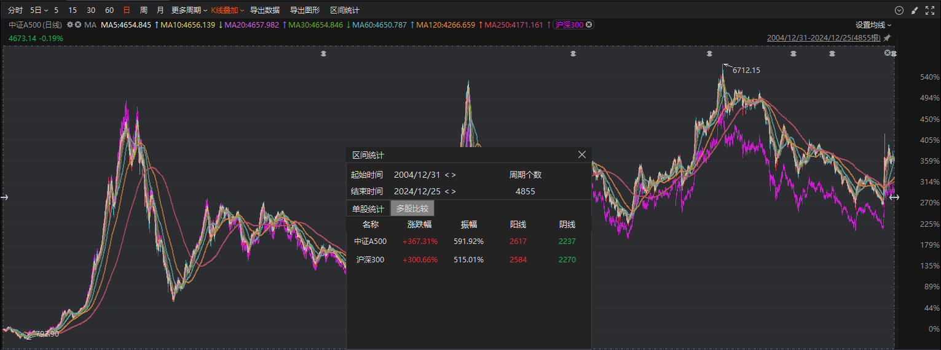Click the left edge arrow handle of chart
Image resolution: width=941 pixels, height=350 pixels.
5,197
